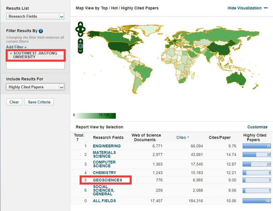Pan the map right with arrow control
The image size is (273, 211).
coord(84,29)
